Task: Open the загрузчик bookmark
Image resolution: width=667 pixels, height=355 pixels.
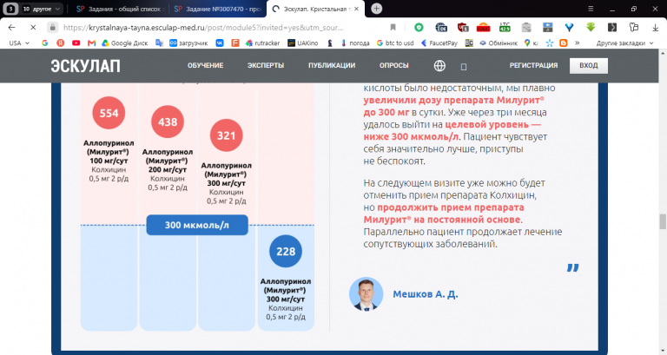Action: (188, 43)
